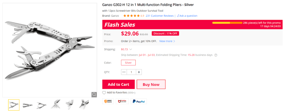Click Add to Cart button
The width and height of the screenshot is (284, 112).
[x=118, y=85]
